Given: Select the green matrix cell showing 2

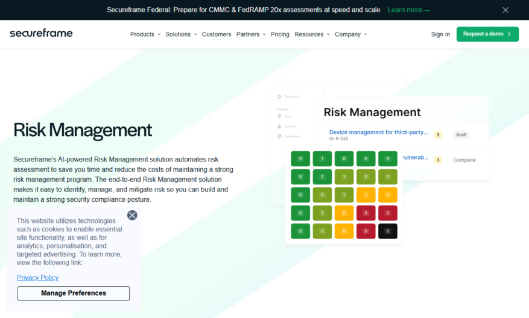Looking at the screenshot, I should 322,177.
